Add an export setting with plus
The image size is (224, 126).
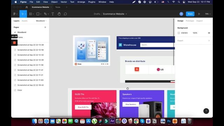pos(209,41)
